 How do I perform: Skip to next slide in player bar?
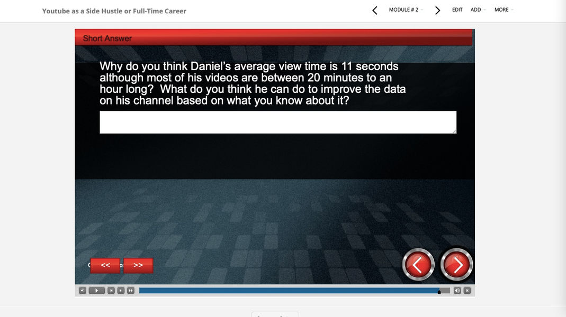(x=121, y=291)
